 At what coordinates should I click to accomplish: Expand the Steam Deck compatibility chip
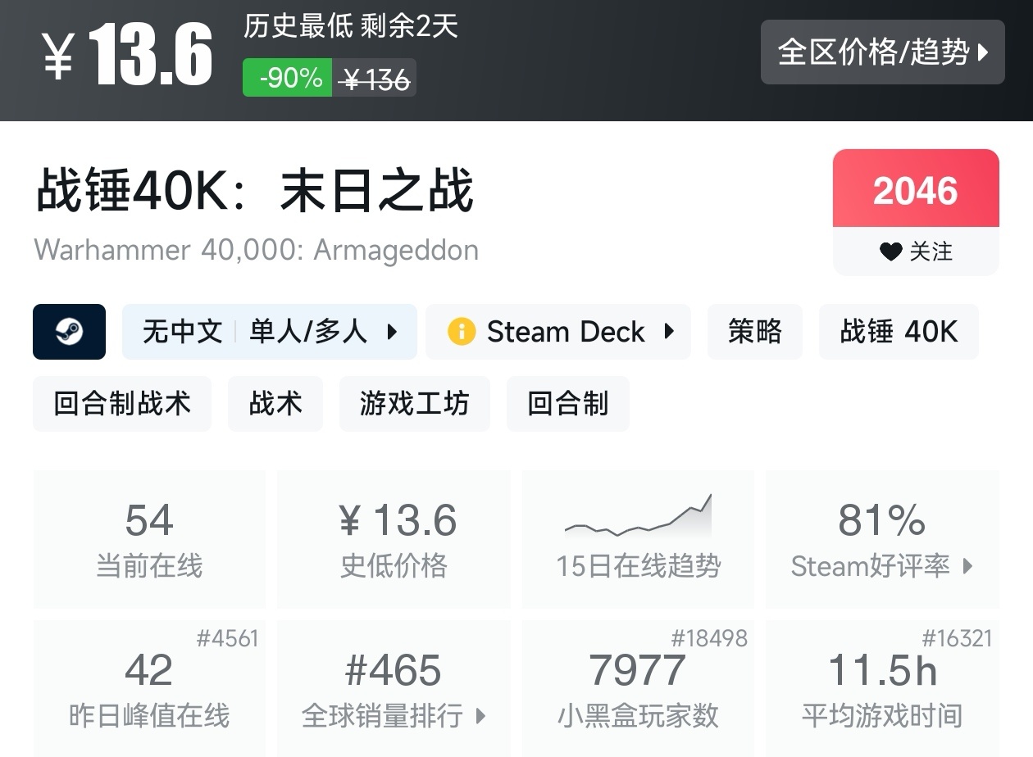[x=558, y=332]
